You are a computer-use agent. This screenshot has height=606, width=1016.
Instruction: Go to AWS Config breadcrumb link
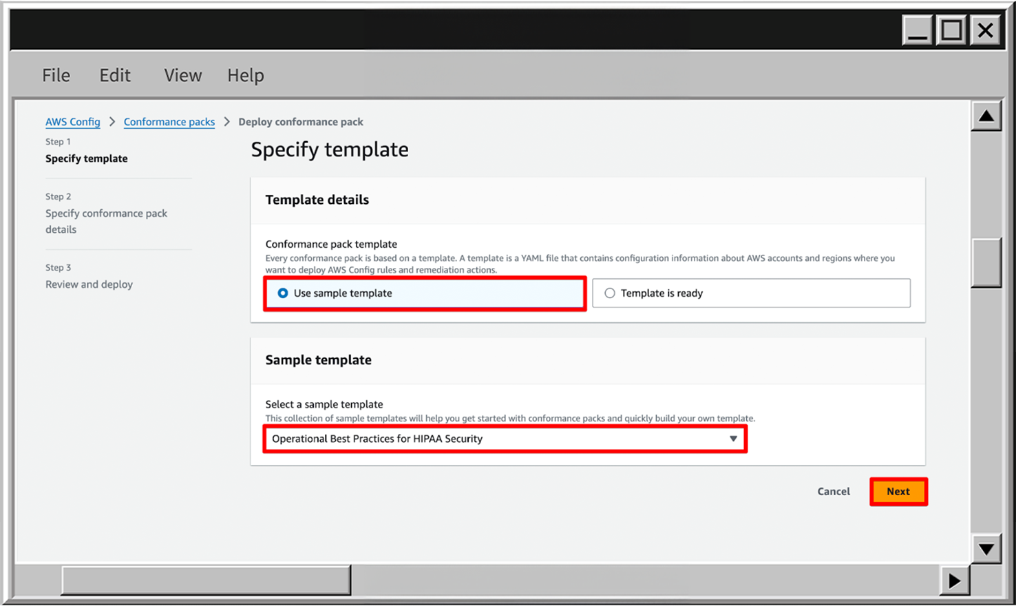[x=73, y=122]
